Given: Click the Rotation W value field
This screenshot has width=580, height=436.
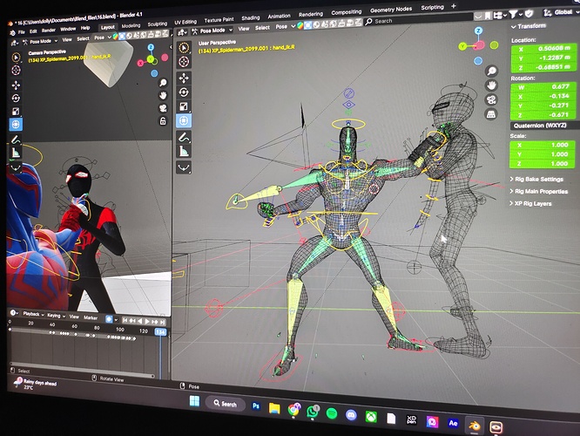Looking at the screenshot, I should coord(543,86).
